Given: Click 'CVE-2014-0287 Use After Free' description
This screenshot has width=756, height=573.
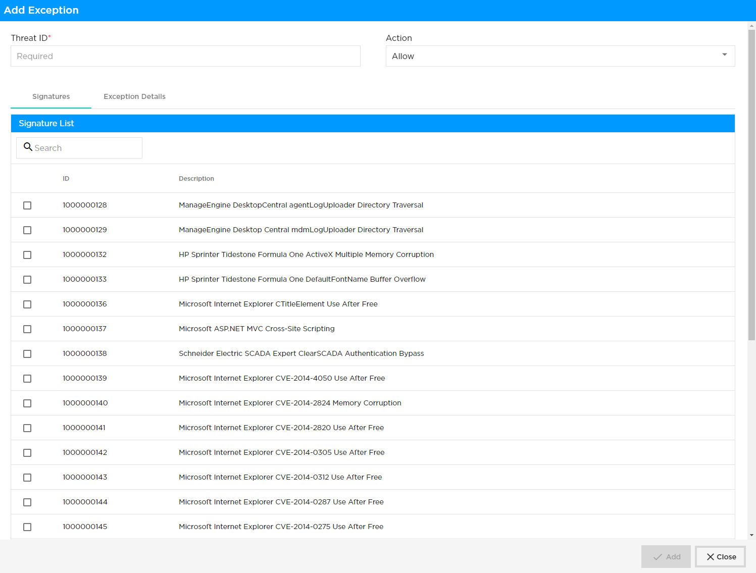Looking at the screenshot, I should click(281, 502).
